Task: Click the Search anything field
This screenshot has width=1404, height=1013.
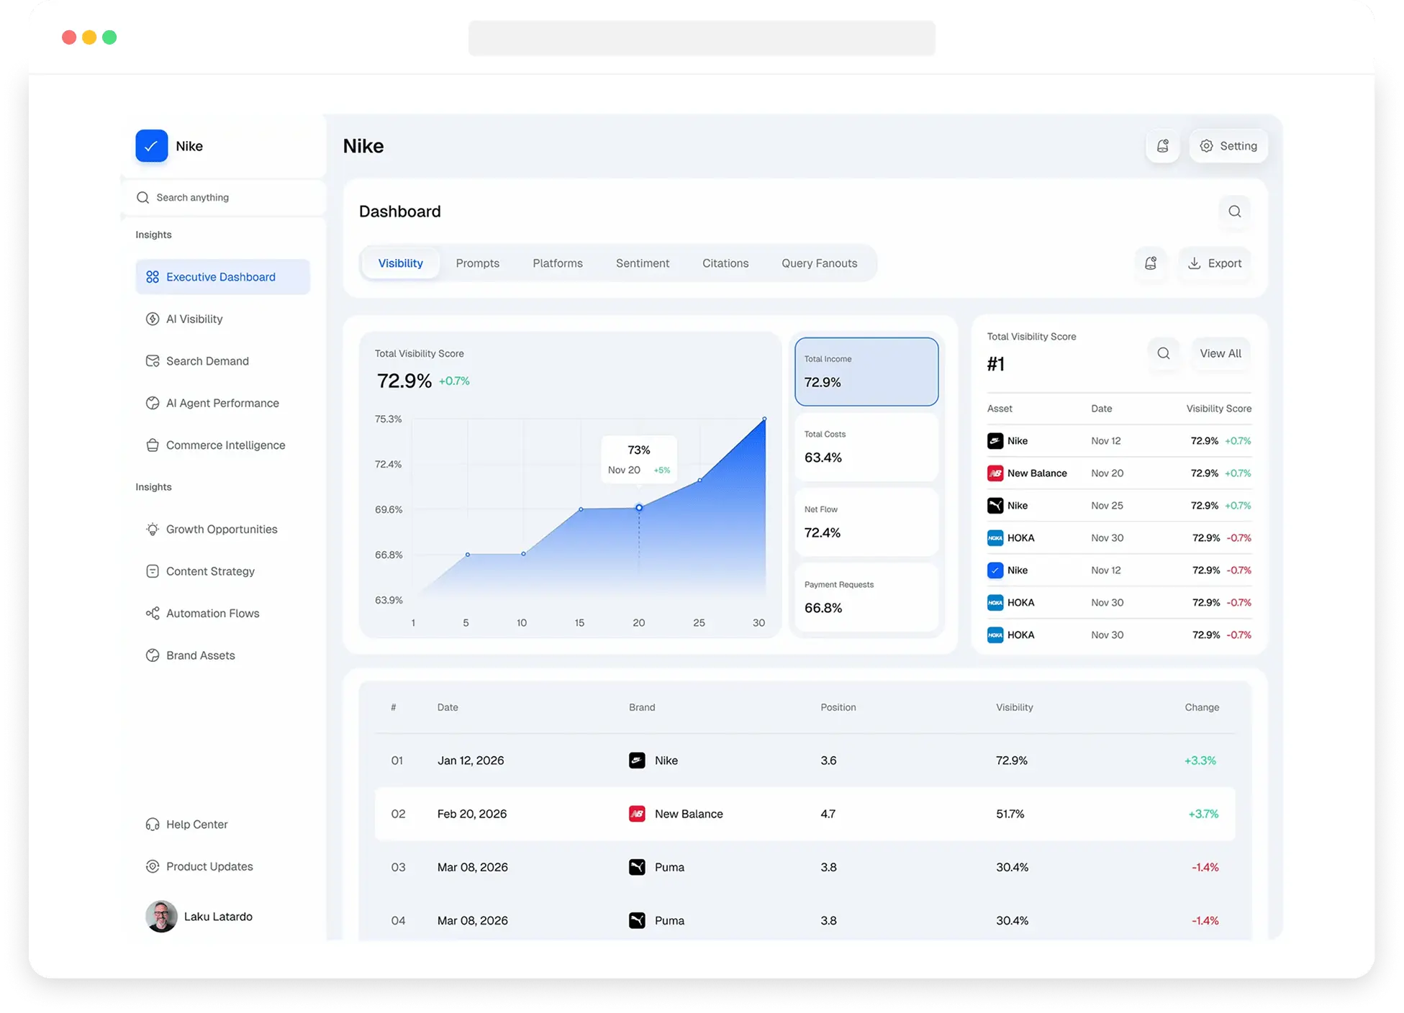Action: pyautogui.click(x=223, y=197)
